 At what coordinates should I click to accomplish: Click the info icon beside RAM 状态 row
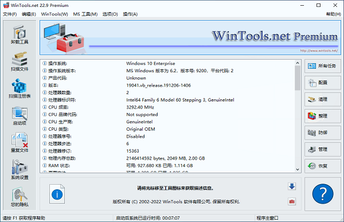point(45,165)
